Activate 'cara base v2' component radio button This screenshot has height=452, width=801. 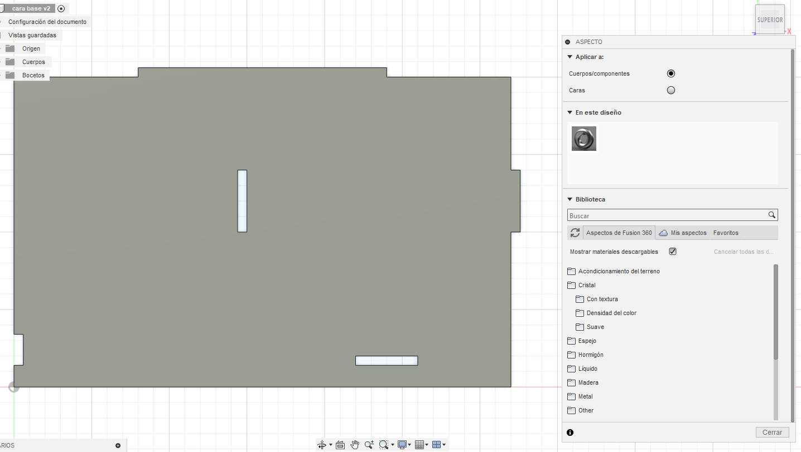(61, 8)
